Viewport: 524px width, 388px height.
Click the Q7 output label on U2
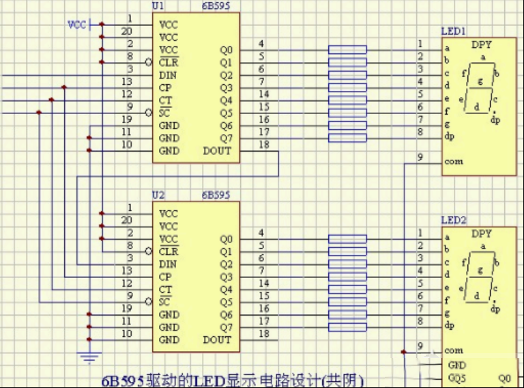226,327
